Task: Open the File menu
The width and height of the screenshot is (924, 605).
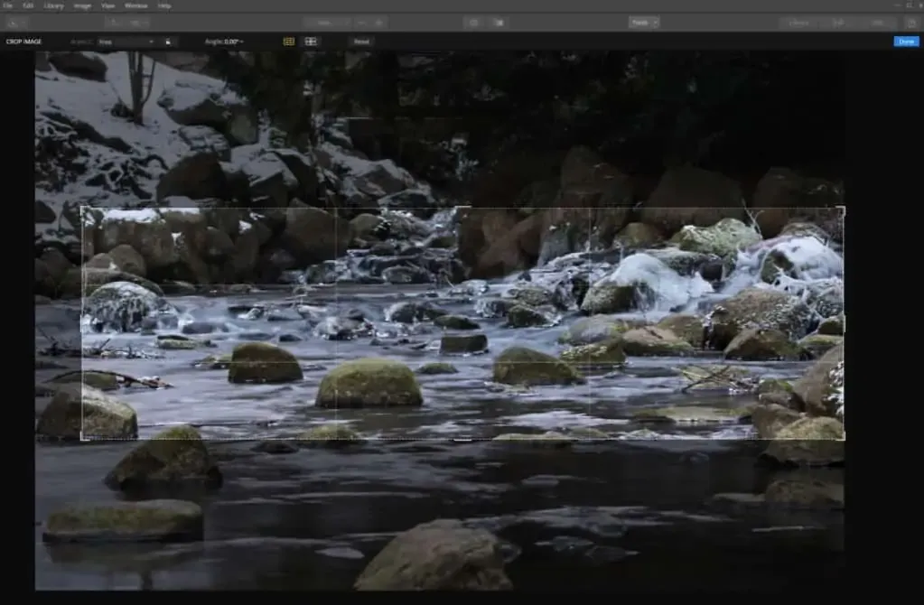Action: pos(8,5)
